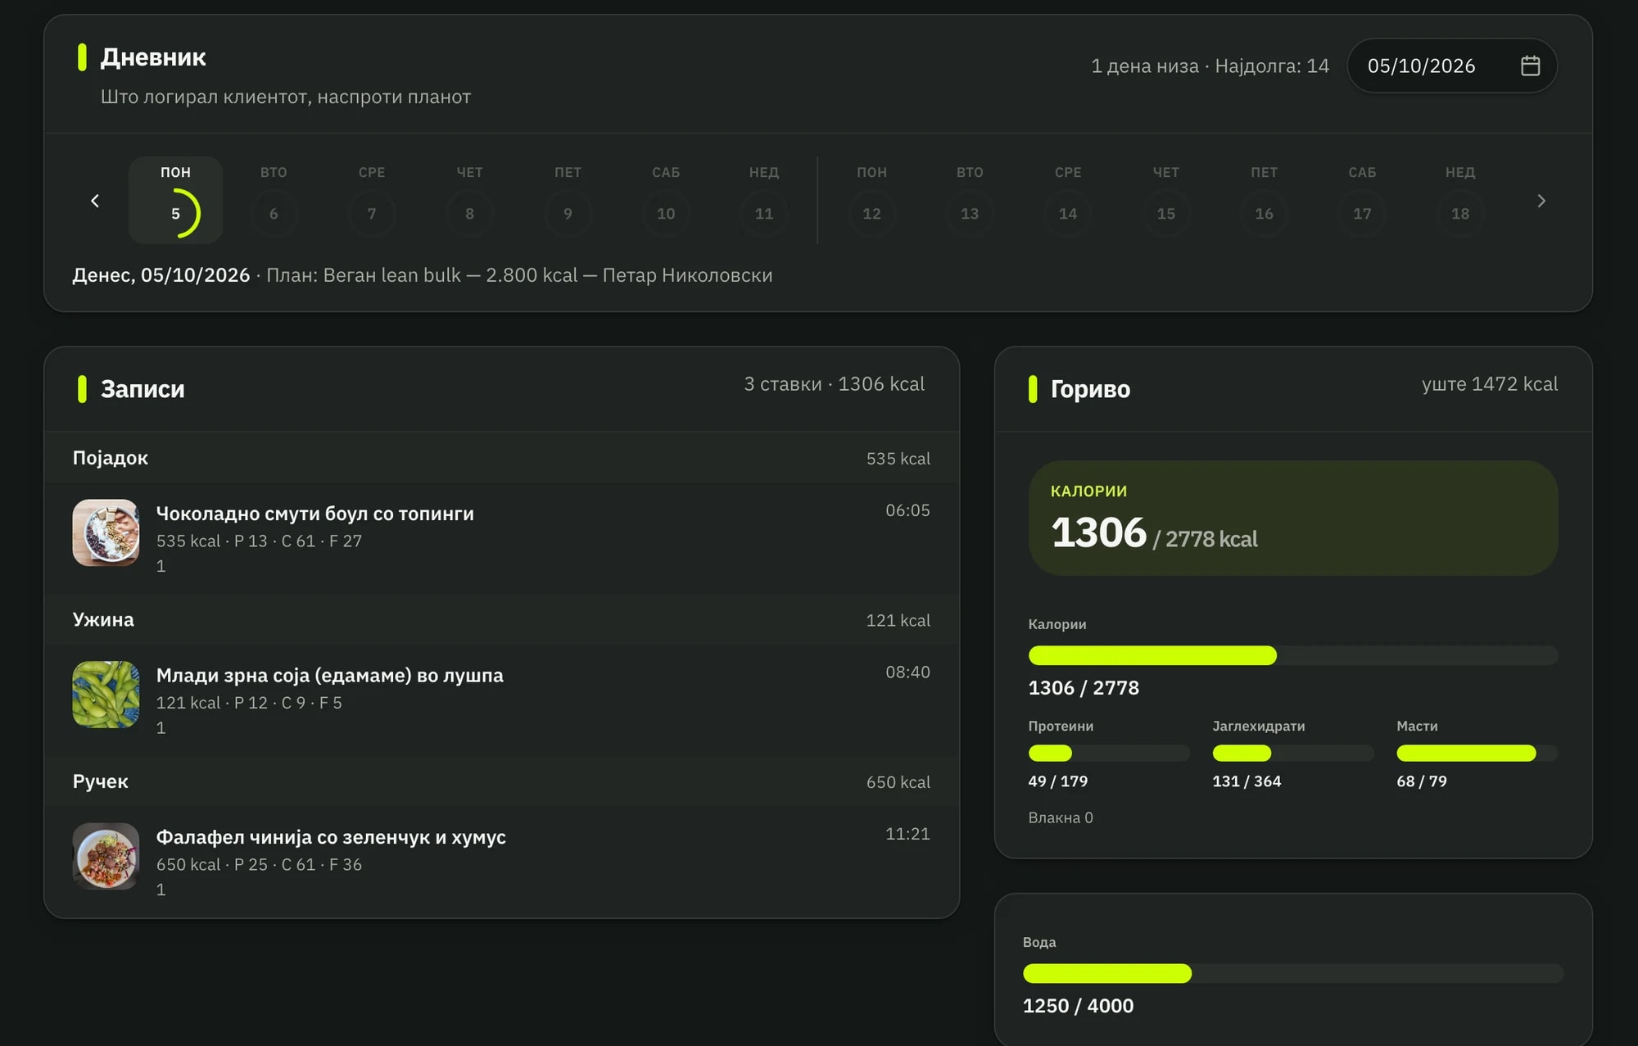Image resolution: width=1638 pixels, height=1046 pixels.
Task: Click the 3 ставки · 1306 kcal summary
Action: click(834, 384)
